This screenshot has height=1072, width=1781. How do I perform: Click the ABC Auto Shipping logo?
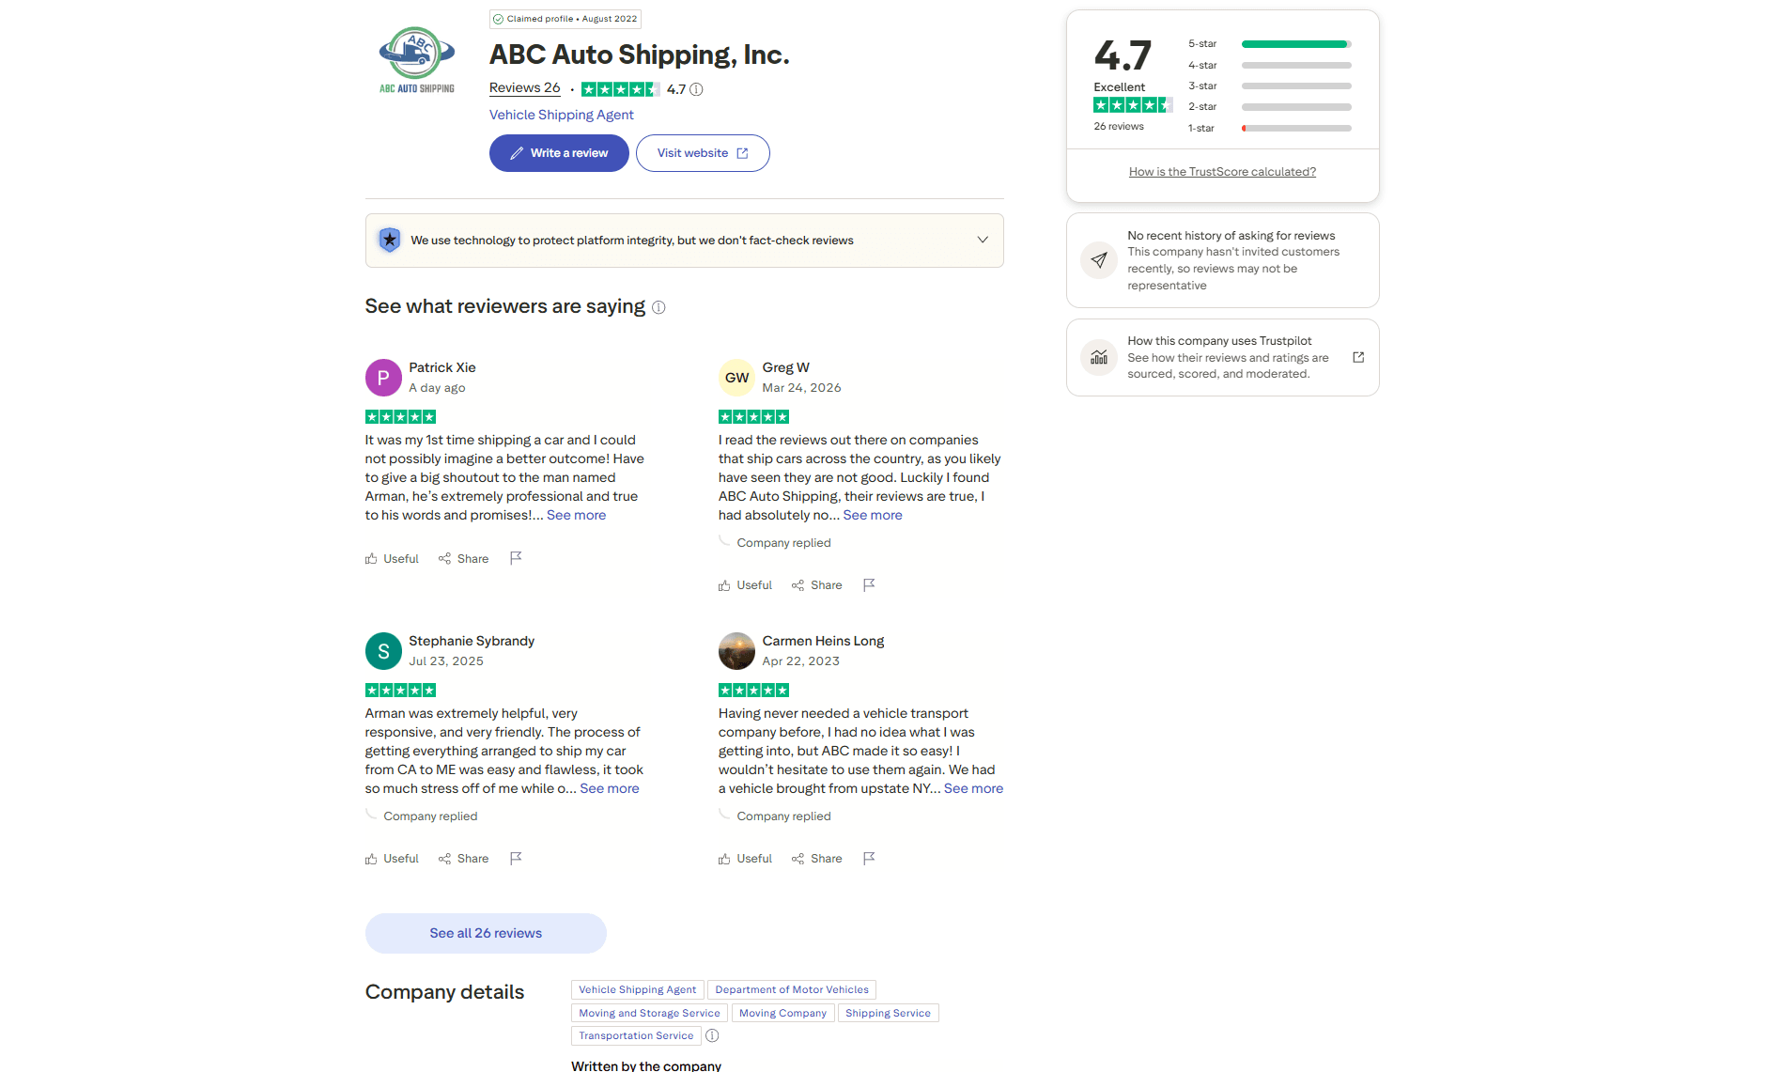coord(416,60)
